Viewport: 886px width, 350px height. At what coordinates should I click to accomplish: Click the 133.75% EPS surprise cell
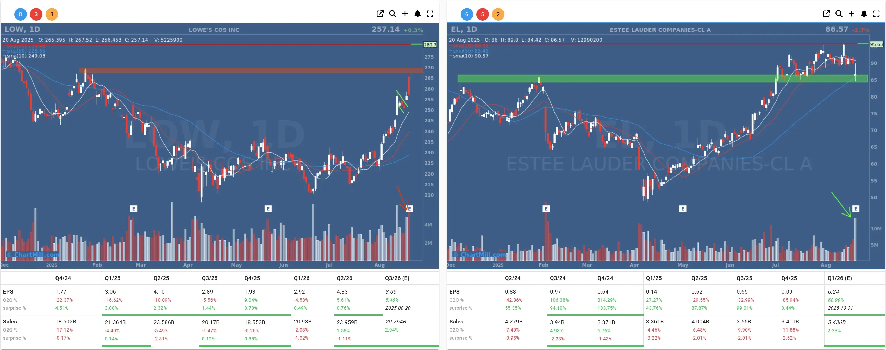coord(607,308)
